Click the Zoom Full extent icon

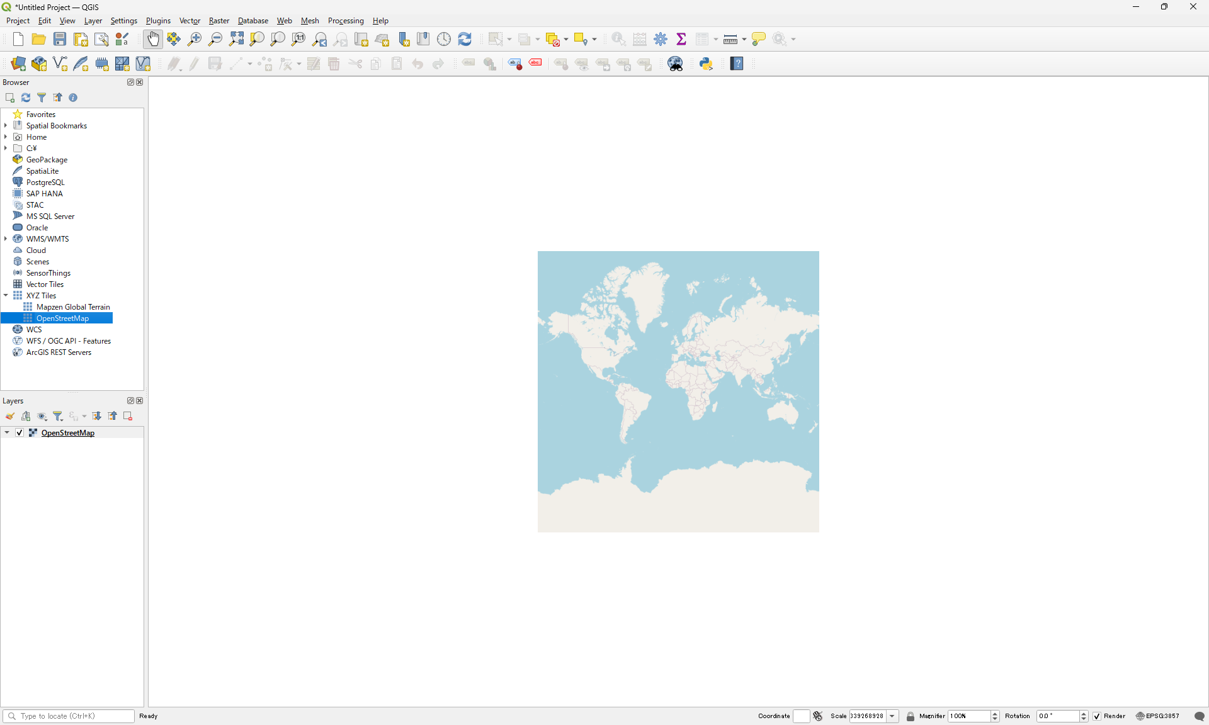[x=236, y=39]
